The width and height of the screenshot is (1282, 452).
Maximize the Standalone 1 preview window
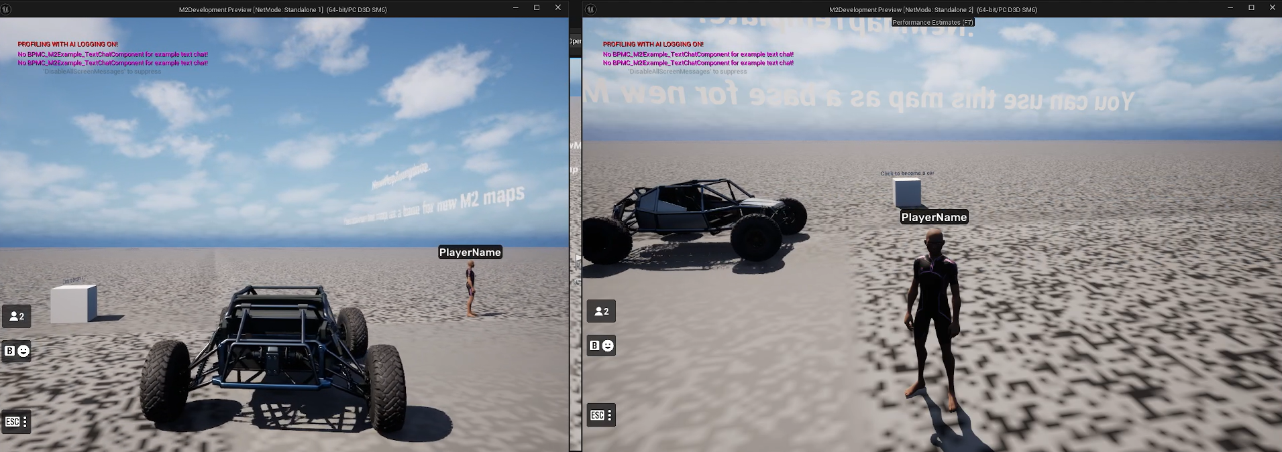click(x=537, y=8)
